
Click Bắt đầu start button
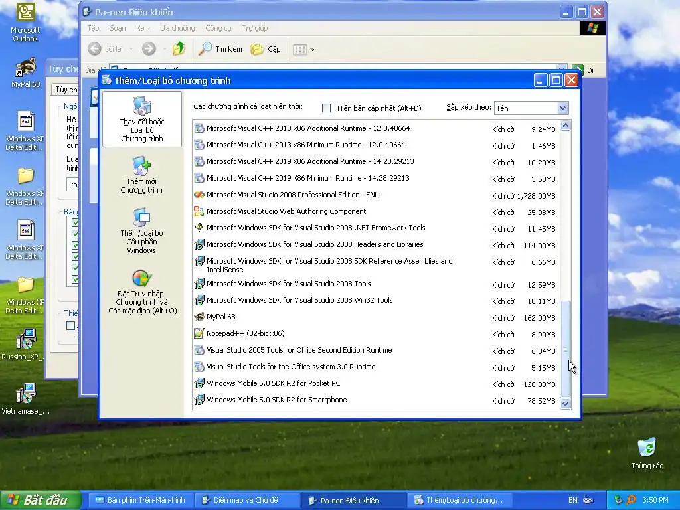(x=40, y=500)
